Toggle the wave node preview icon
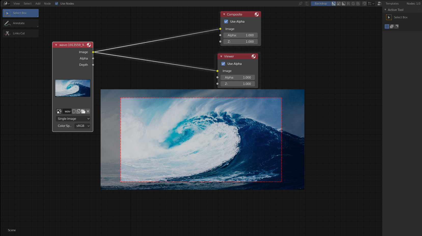422x236 pixels. pyautogui.click(x=89, y=45)
